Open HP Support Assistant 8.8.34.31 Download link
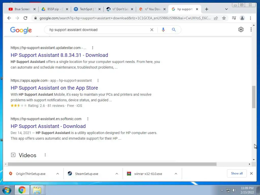The width and height of the screenshot is (260, 195). tap(59, 55)
